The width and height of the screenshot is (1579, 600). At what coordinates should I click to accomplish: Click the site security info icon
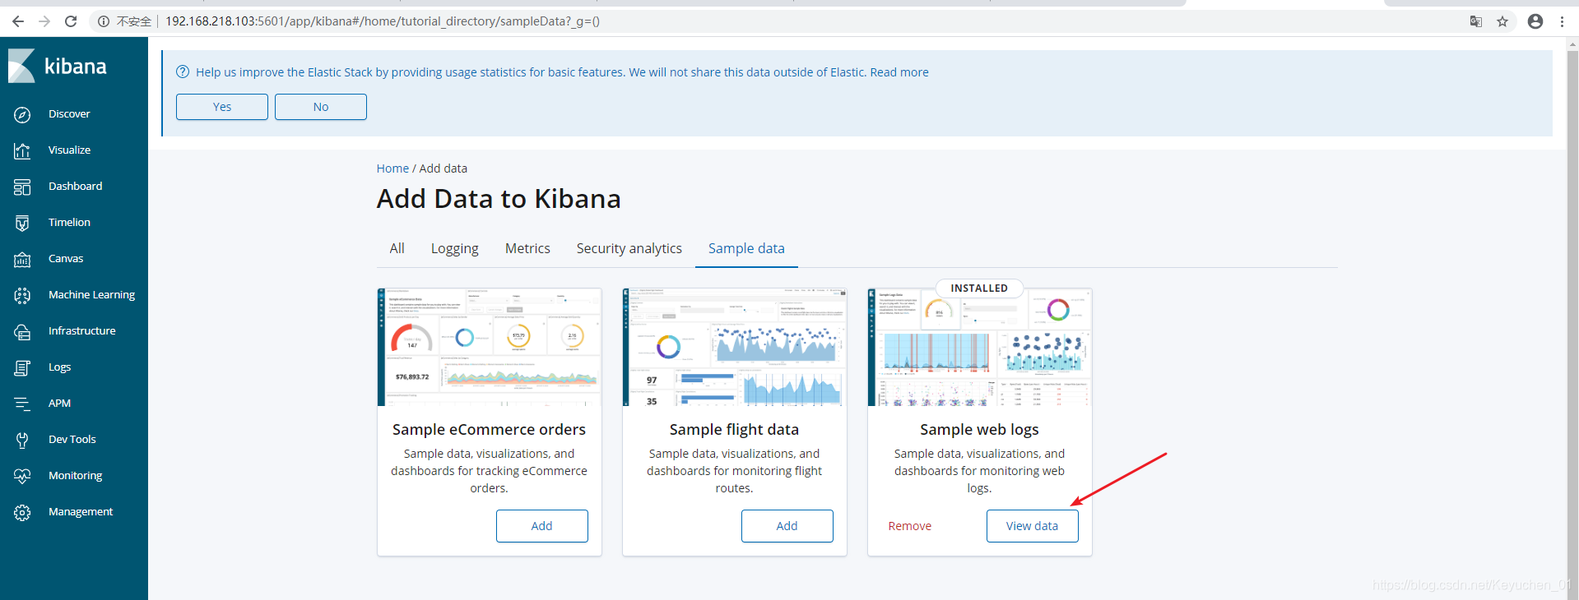pyautogui.click(x=104, y=21)
